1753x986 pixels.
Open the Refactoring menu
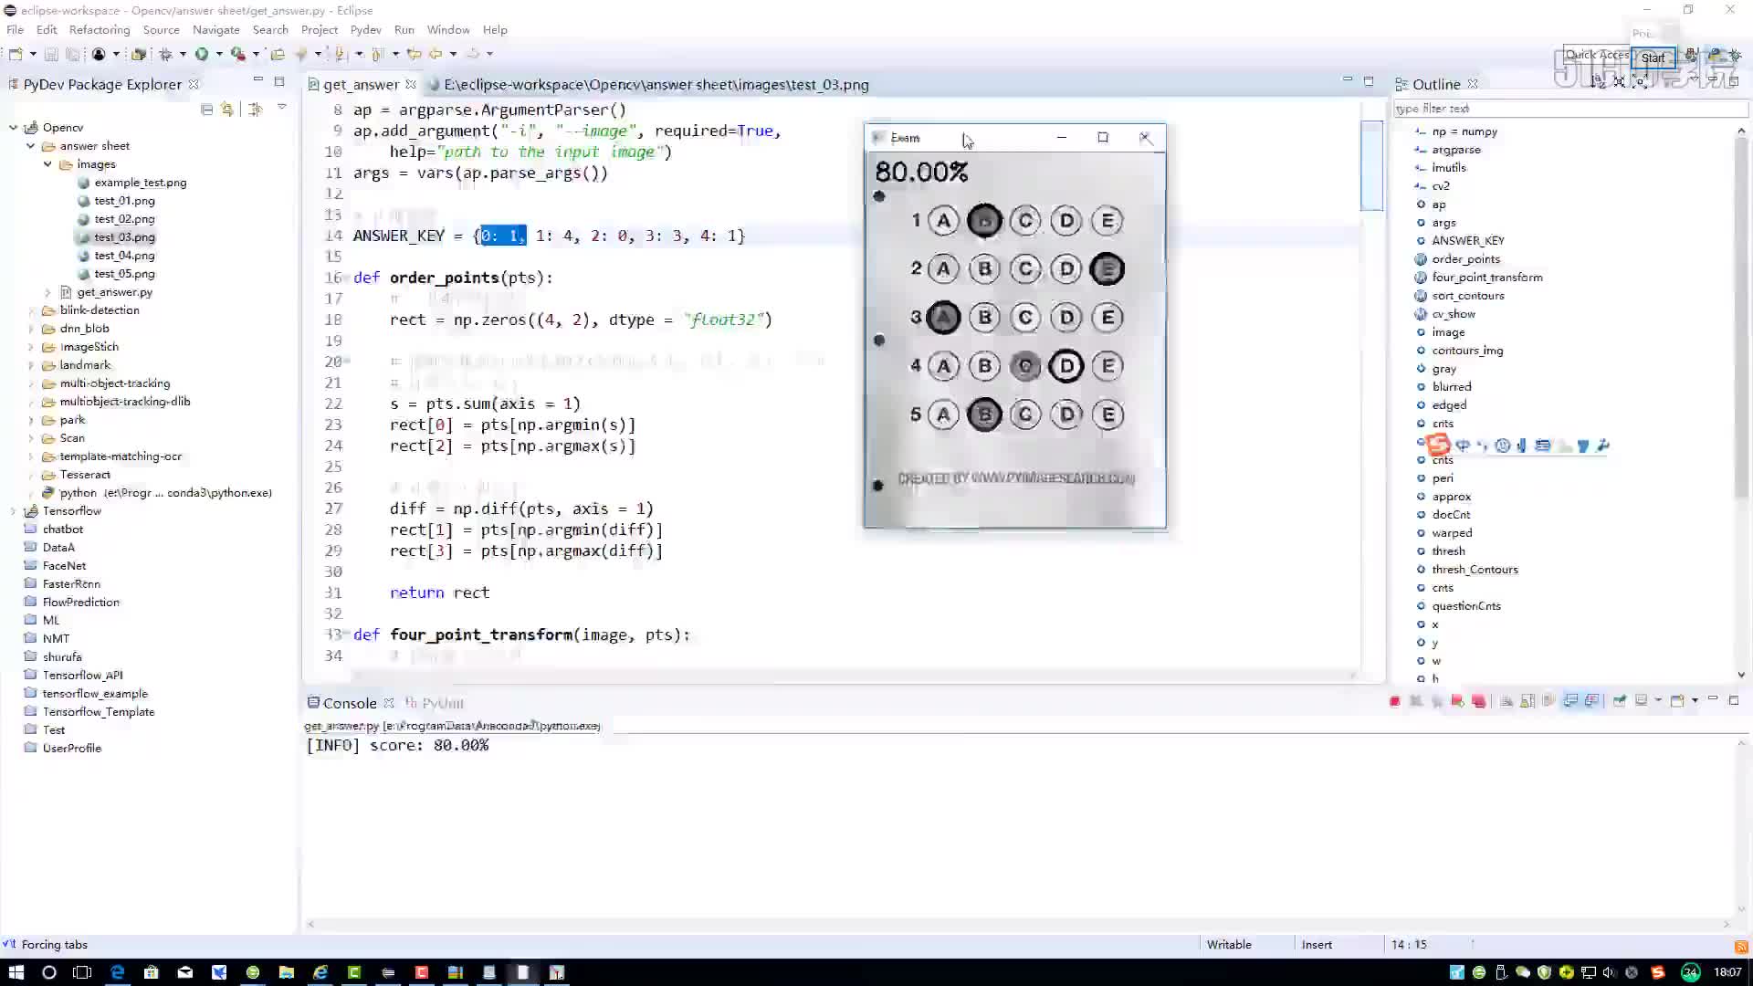(x=100, y=29)
